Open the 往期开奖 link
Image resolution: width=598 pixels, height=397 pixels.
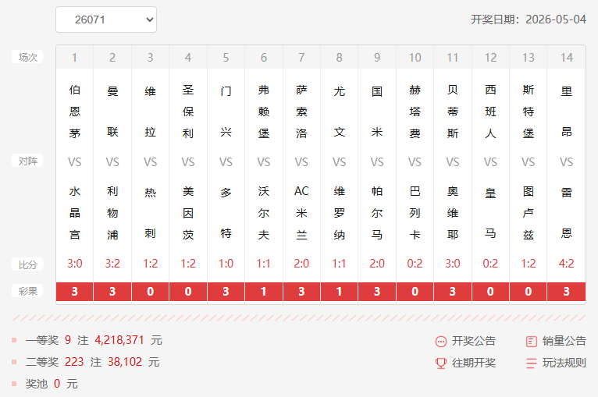click(474, 363)
